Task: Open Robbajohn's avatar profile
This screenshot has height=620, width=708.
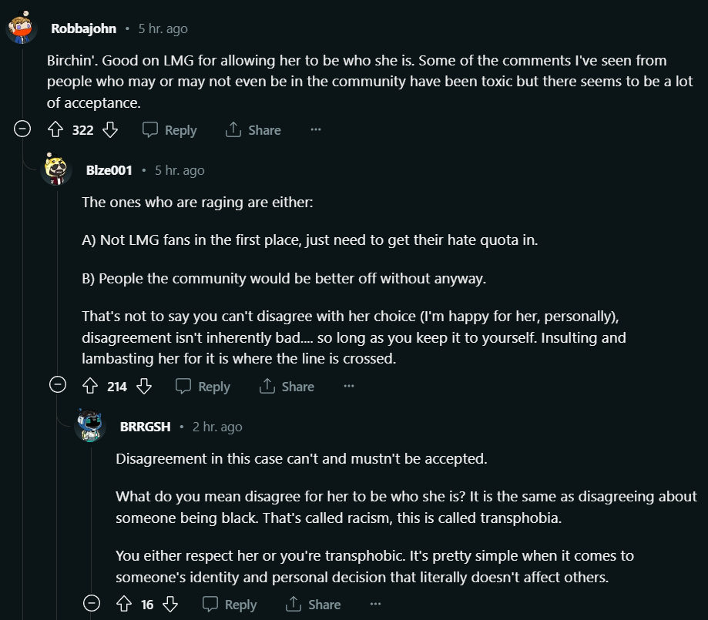Action: 22,28
